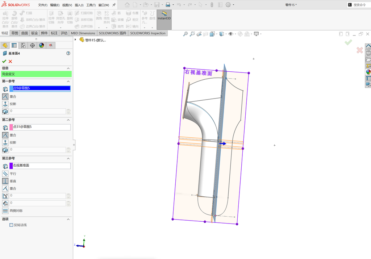Pin the menu bar
Viewport: 371px width, 259px height.
[114, 5]
